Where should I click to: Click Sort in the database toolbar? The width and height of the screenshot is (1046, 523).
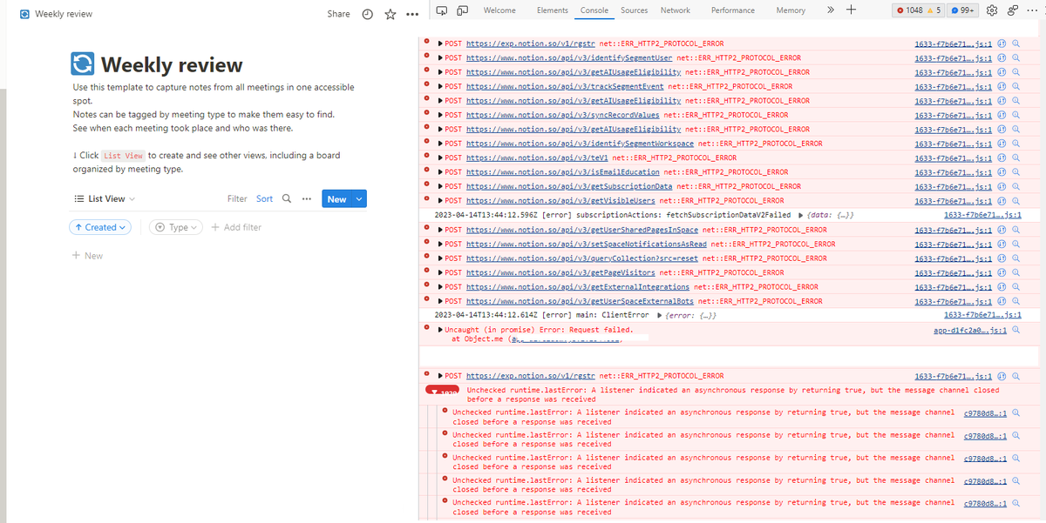(264, 198)
